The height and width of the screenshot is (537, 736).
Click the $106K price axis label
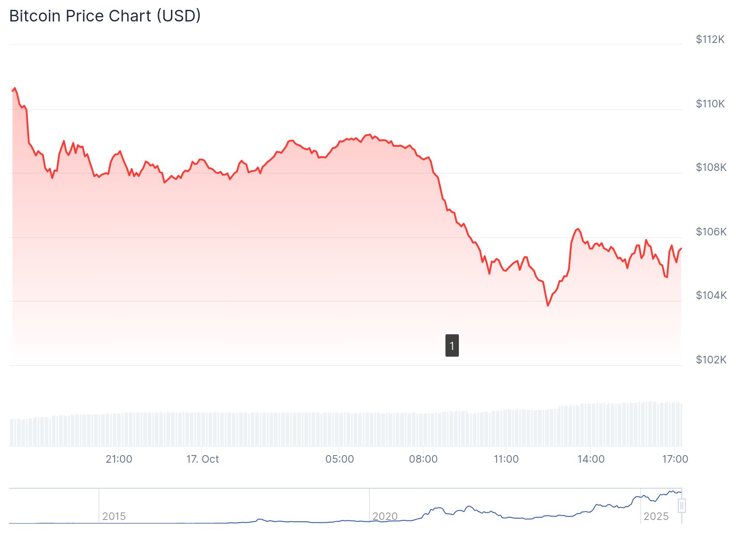pos(710,232)
